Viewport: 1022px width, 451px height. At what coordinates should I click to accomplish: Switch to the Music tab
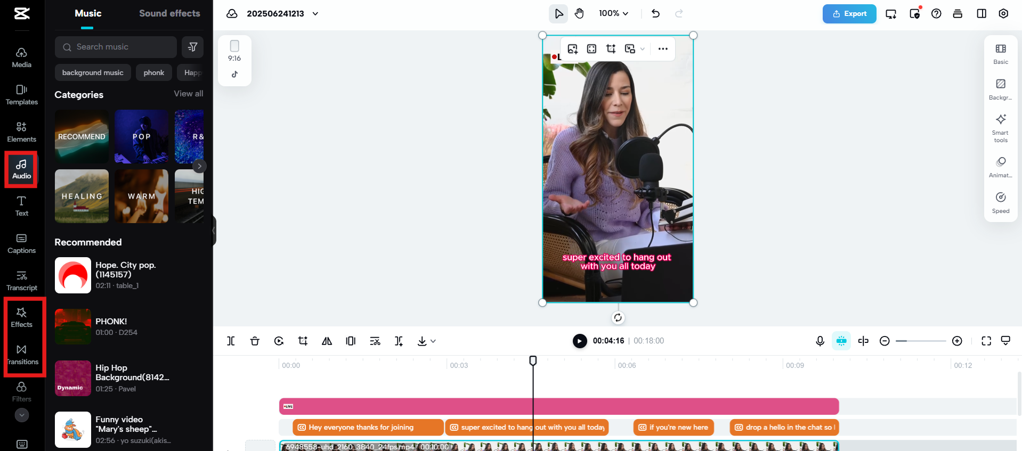click(88, 14)
